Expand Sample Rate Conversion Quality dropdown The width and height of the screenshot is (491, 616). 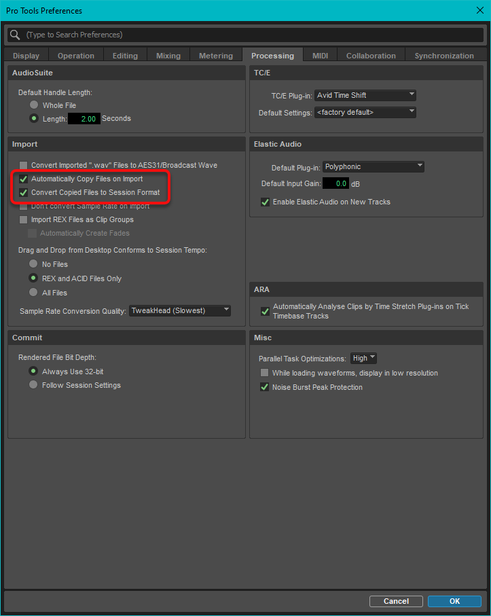(180, 311)
